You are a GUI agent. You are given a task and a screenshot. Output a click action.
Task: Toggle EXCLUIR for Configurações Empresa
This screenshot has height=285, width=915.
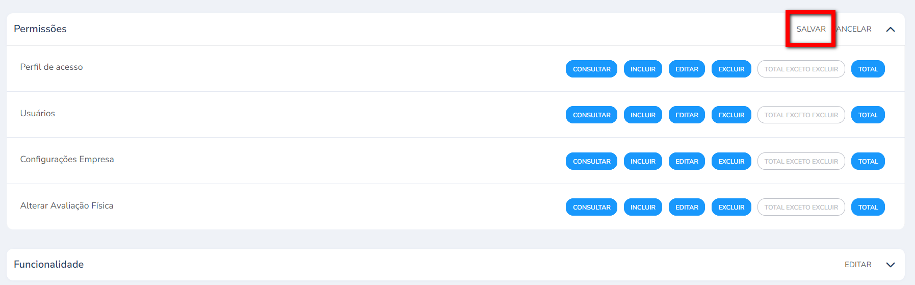click(731, 162)
